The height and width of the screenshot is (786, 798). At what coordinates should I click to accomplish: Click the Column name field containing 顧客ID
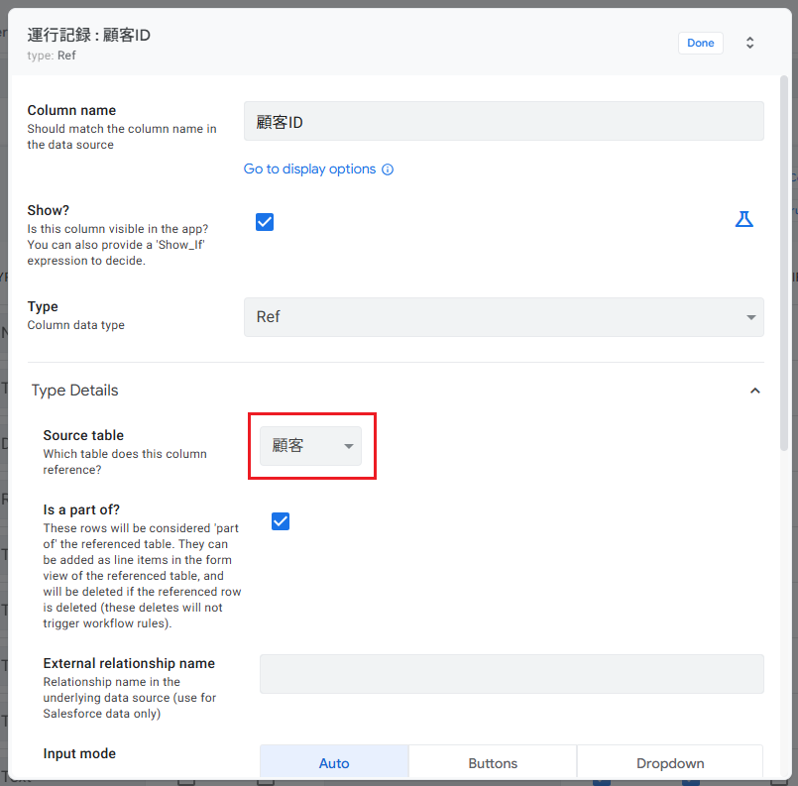point(503,121)
